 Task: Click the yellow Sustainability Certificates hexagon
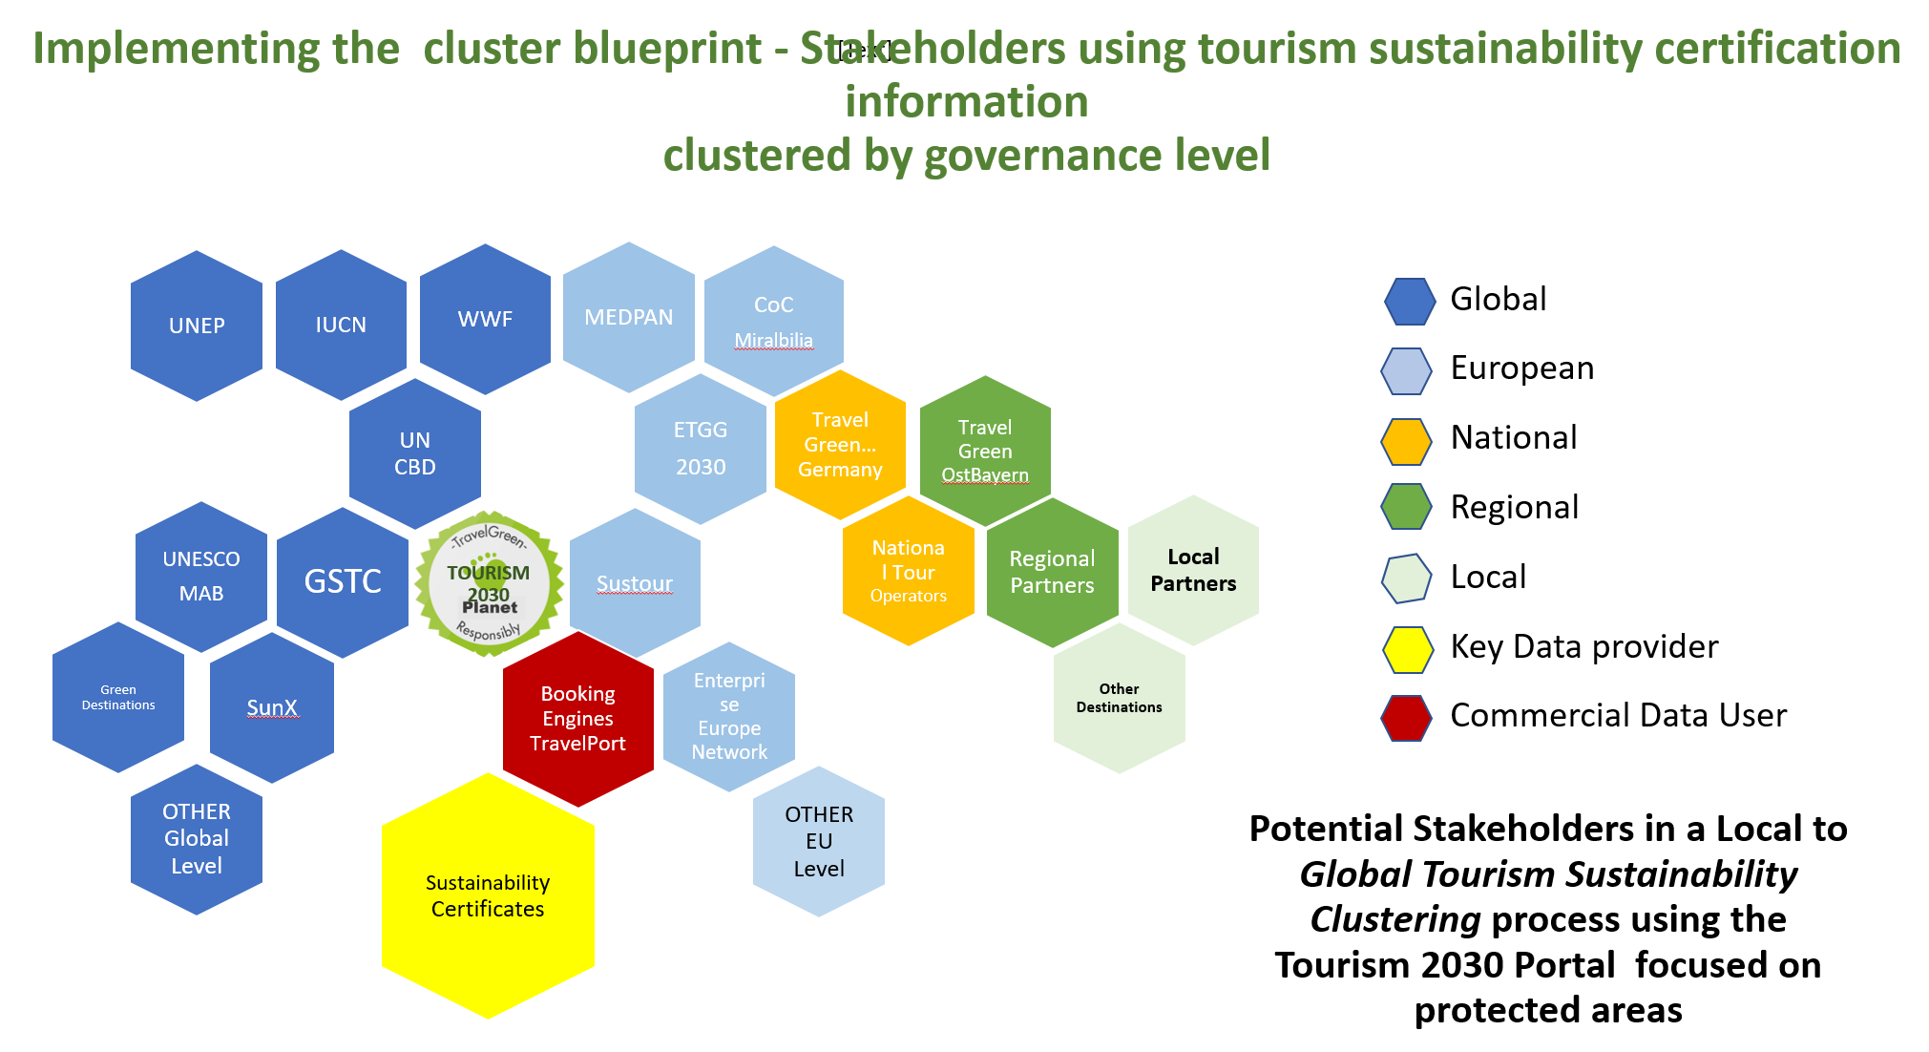(488, 895)
